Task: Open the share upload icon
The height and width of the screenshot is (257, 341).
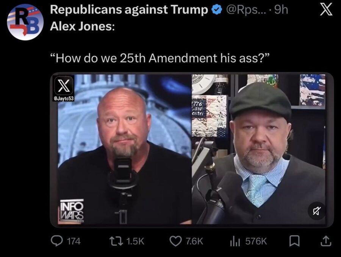Action: [326, 241]
